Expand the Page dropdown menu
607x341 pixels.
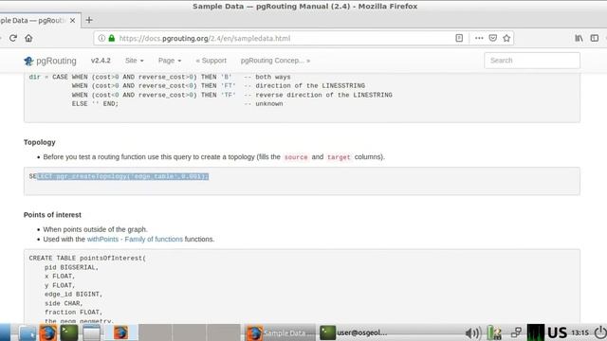click(x=170, y=61)
